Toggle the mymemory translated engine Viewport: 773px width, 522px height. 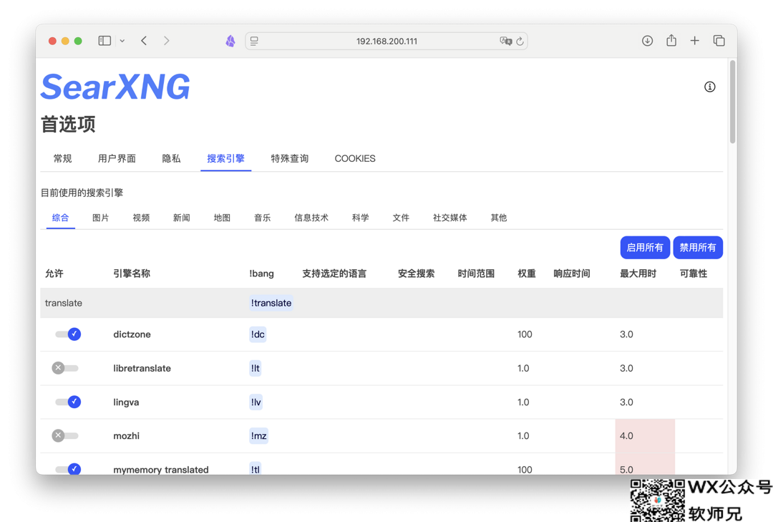click(68, 469)
